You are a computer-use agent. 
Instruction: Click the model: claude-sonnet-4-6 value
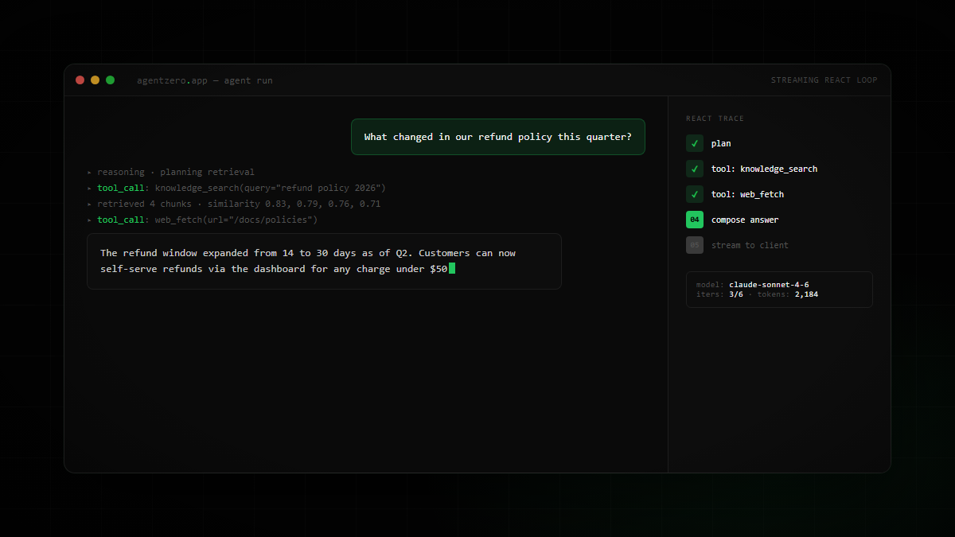[x=769, y=285]
